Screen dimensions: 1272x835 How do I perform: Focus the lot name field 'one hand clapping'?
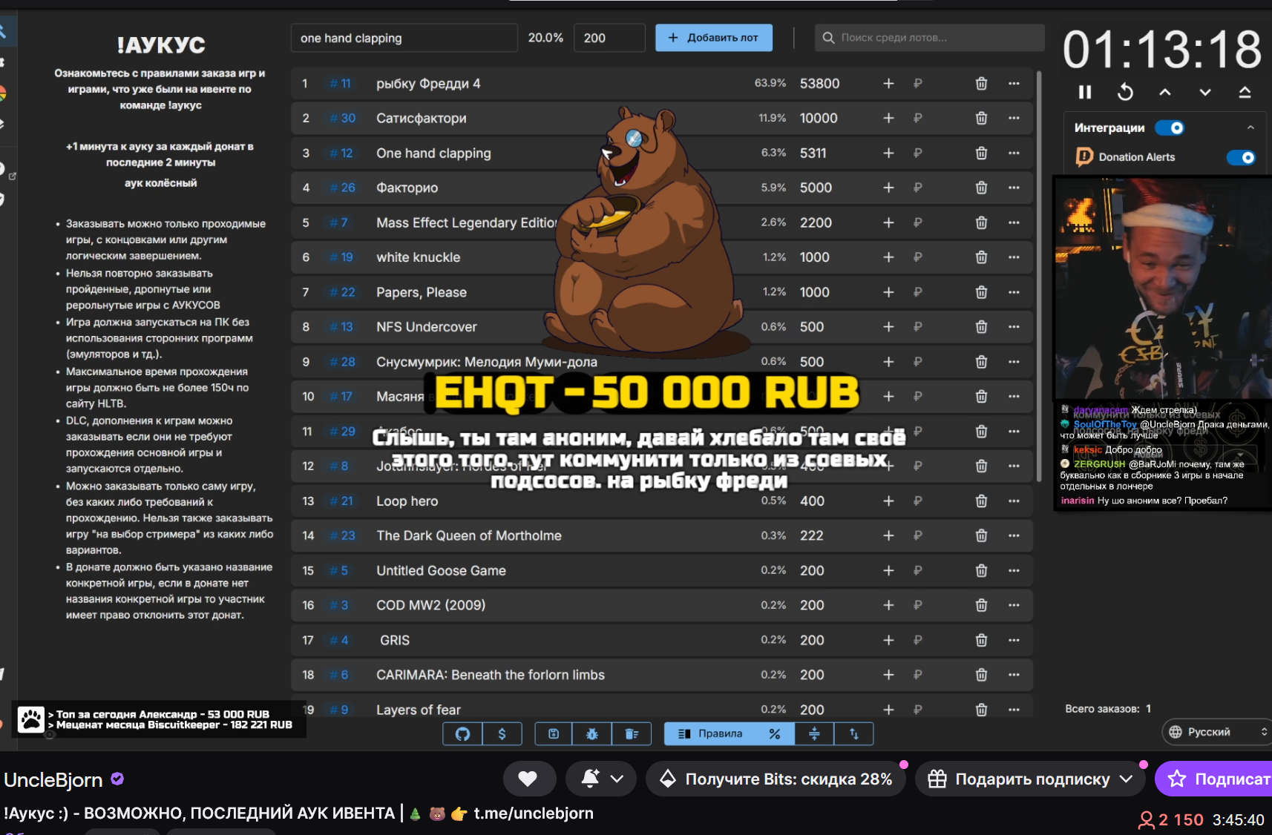click(x=404, y=38)
